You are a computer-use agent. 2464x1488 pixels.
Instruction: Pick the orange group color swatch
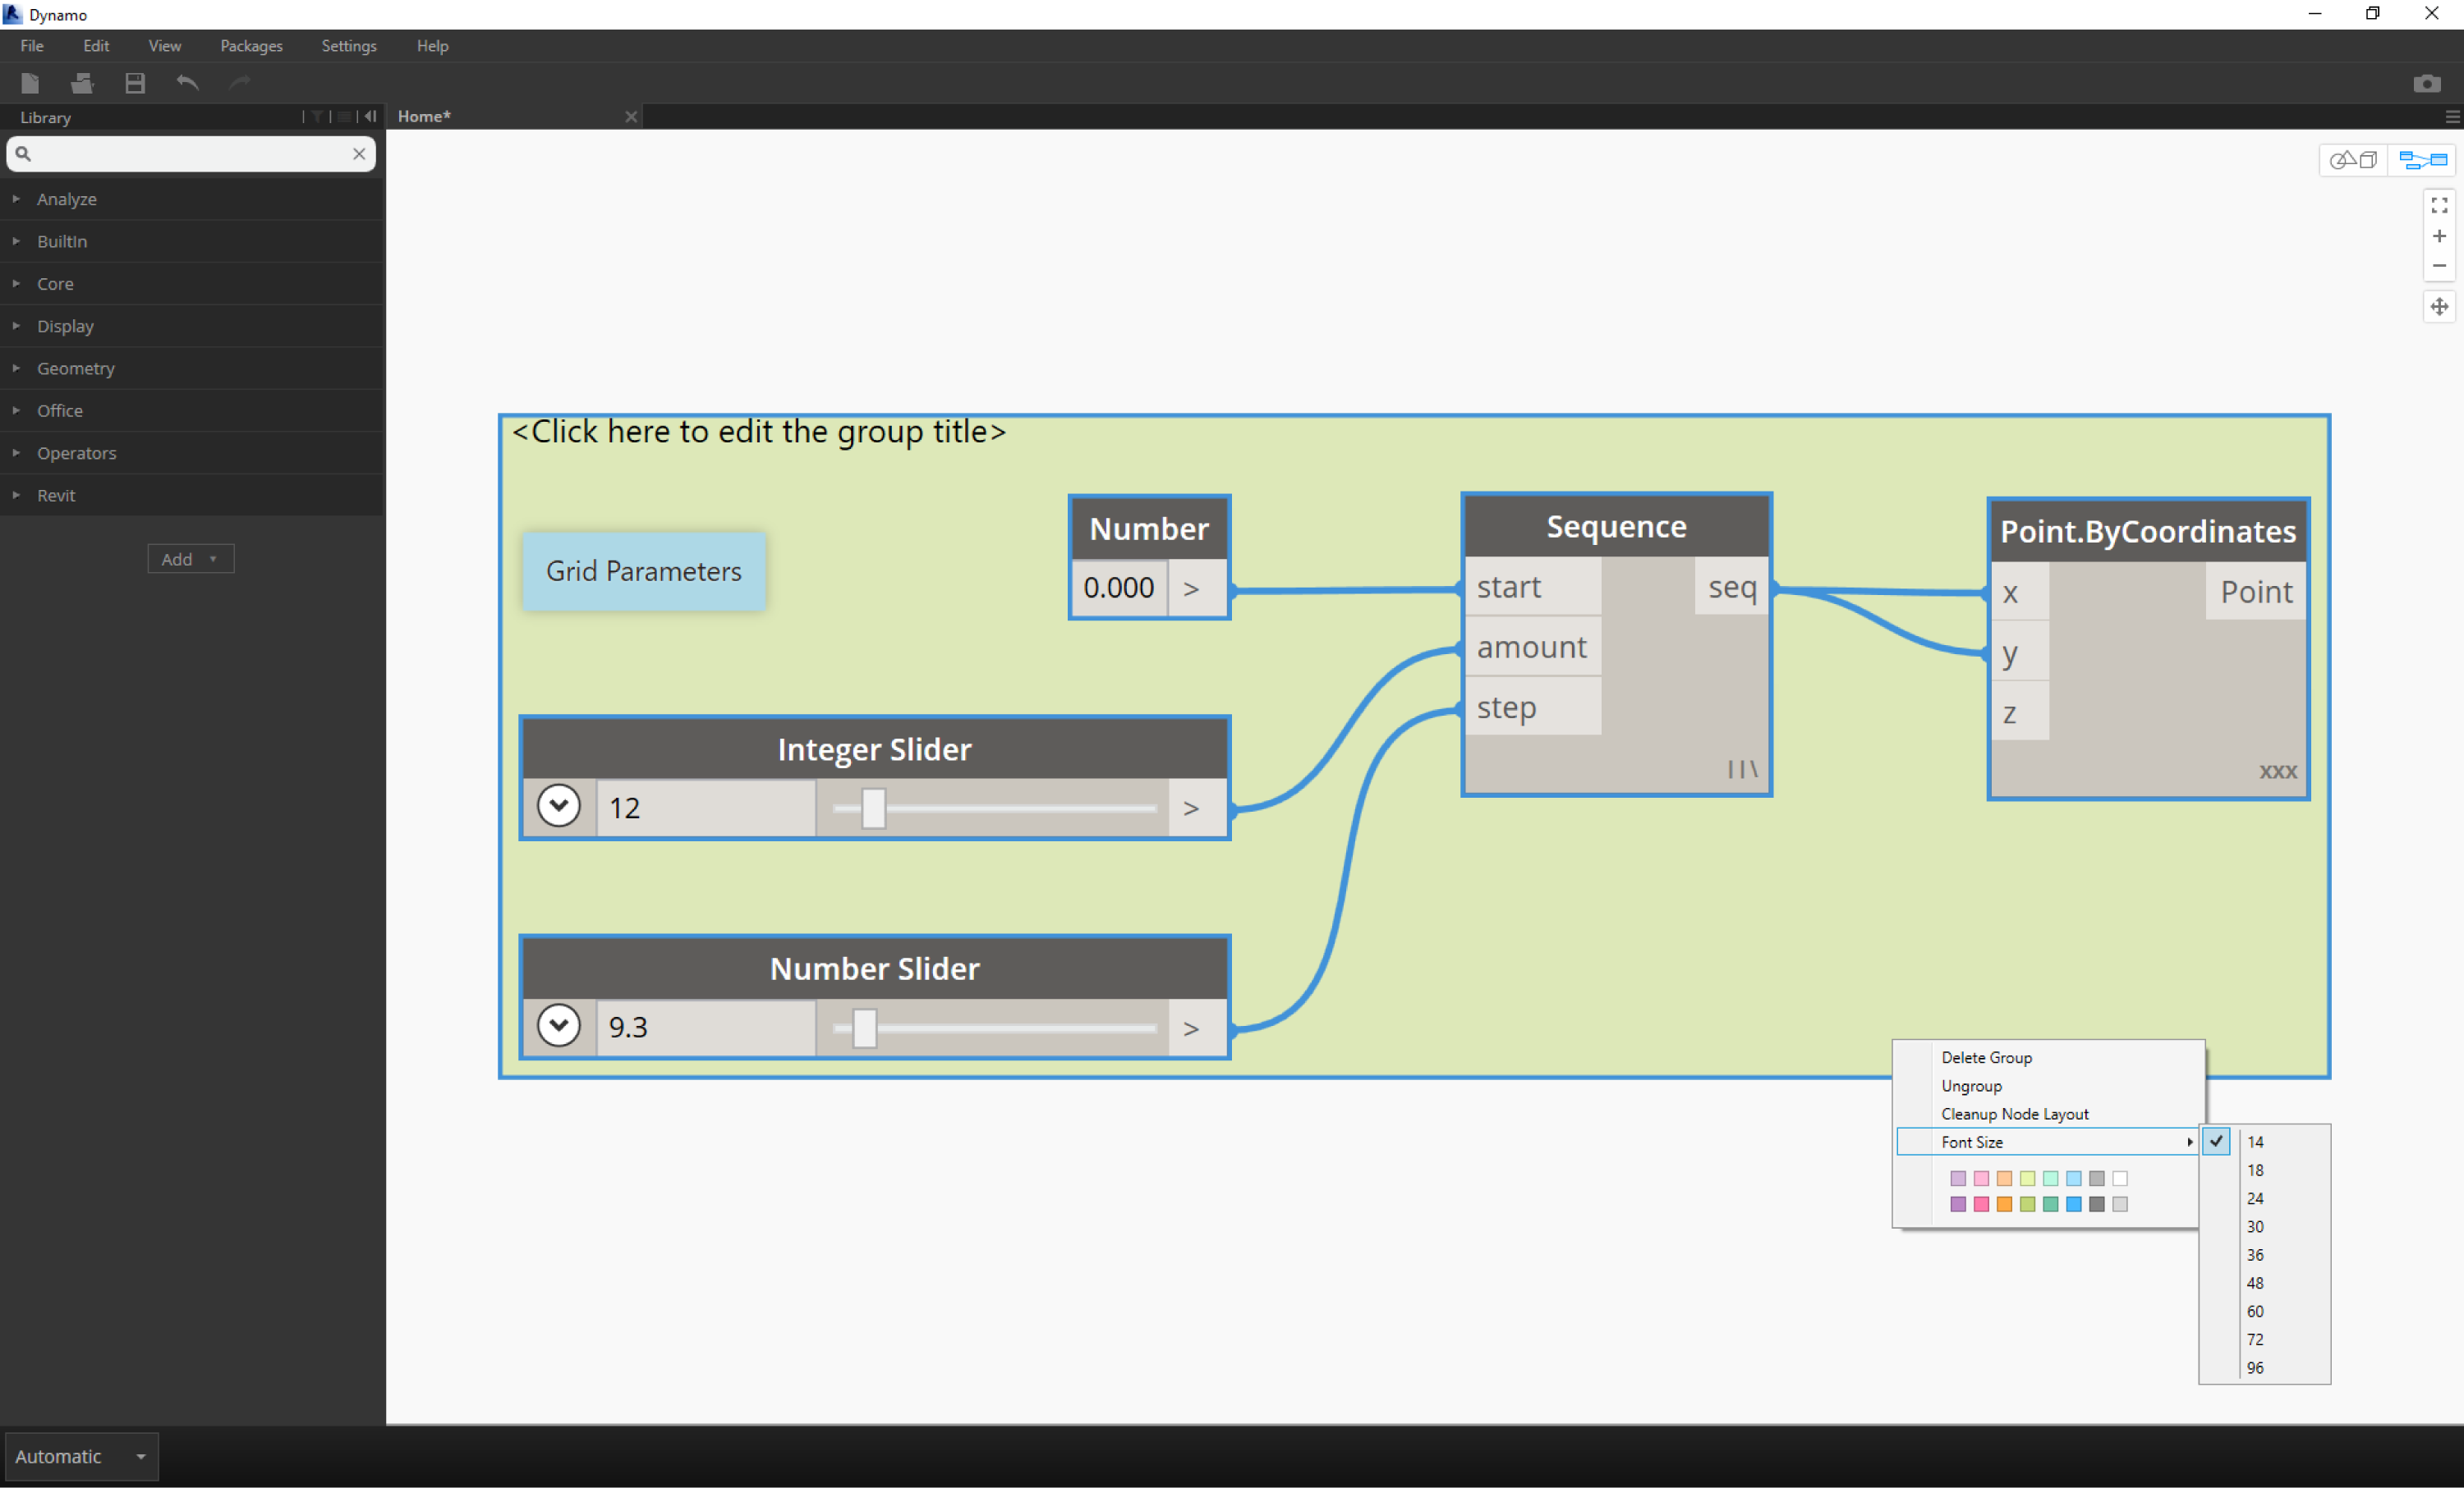(x=2004, y=1204)
